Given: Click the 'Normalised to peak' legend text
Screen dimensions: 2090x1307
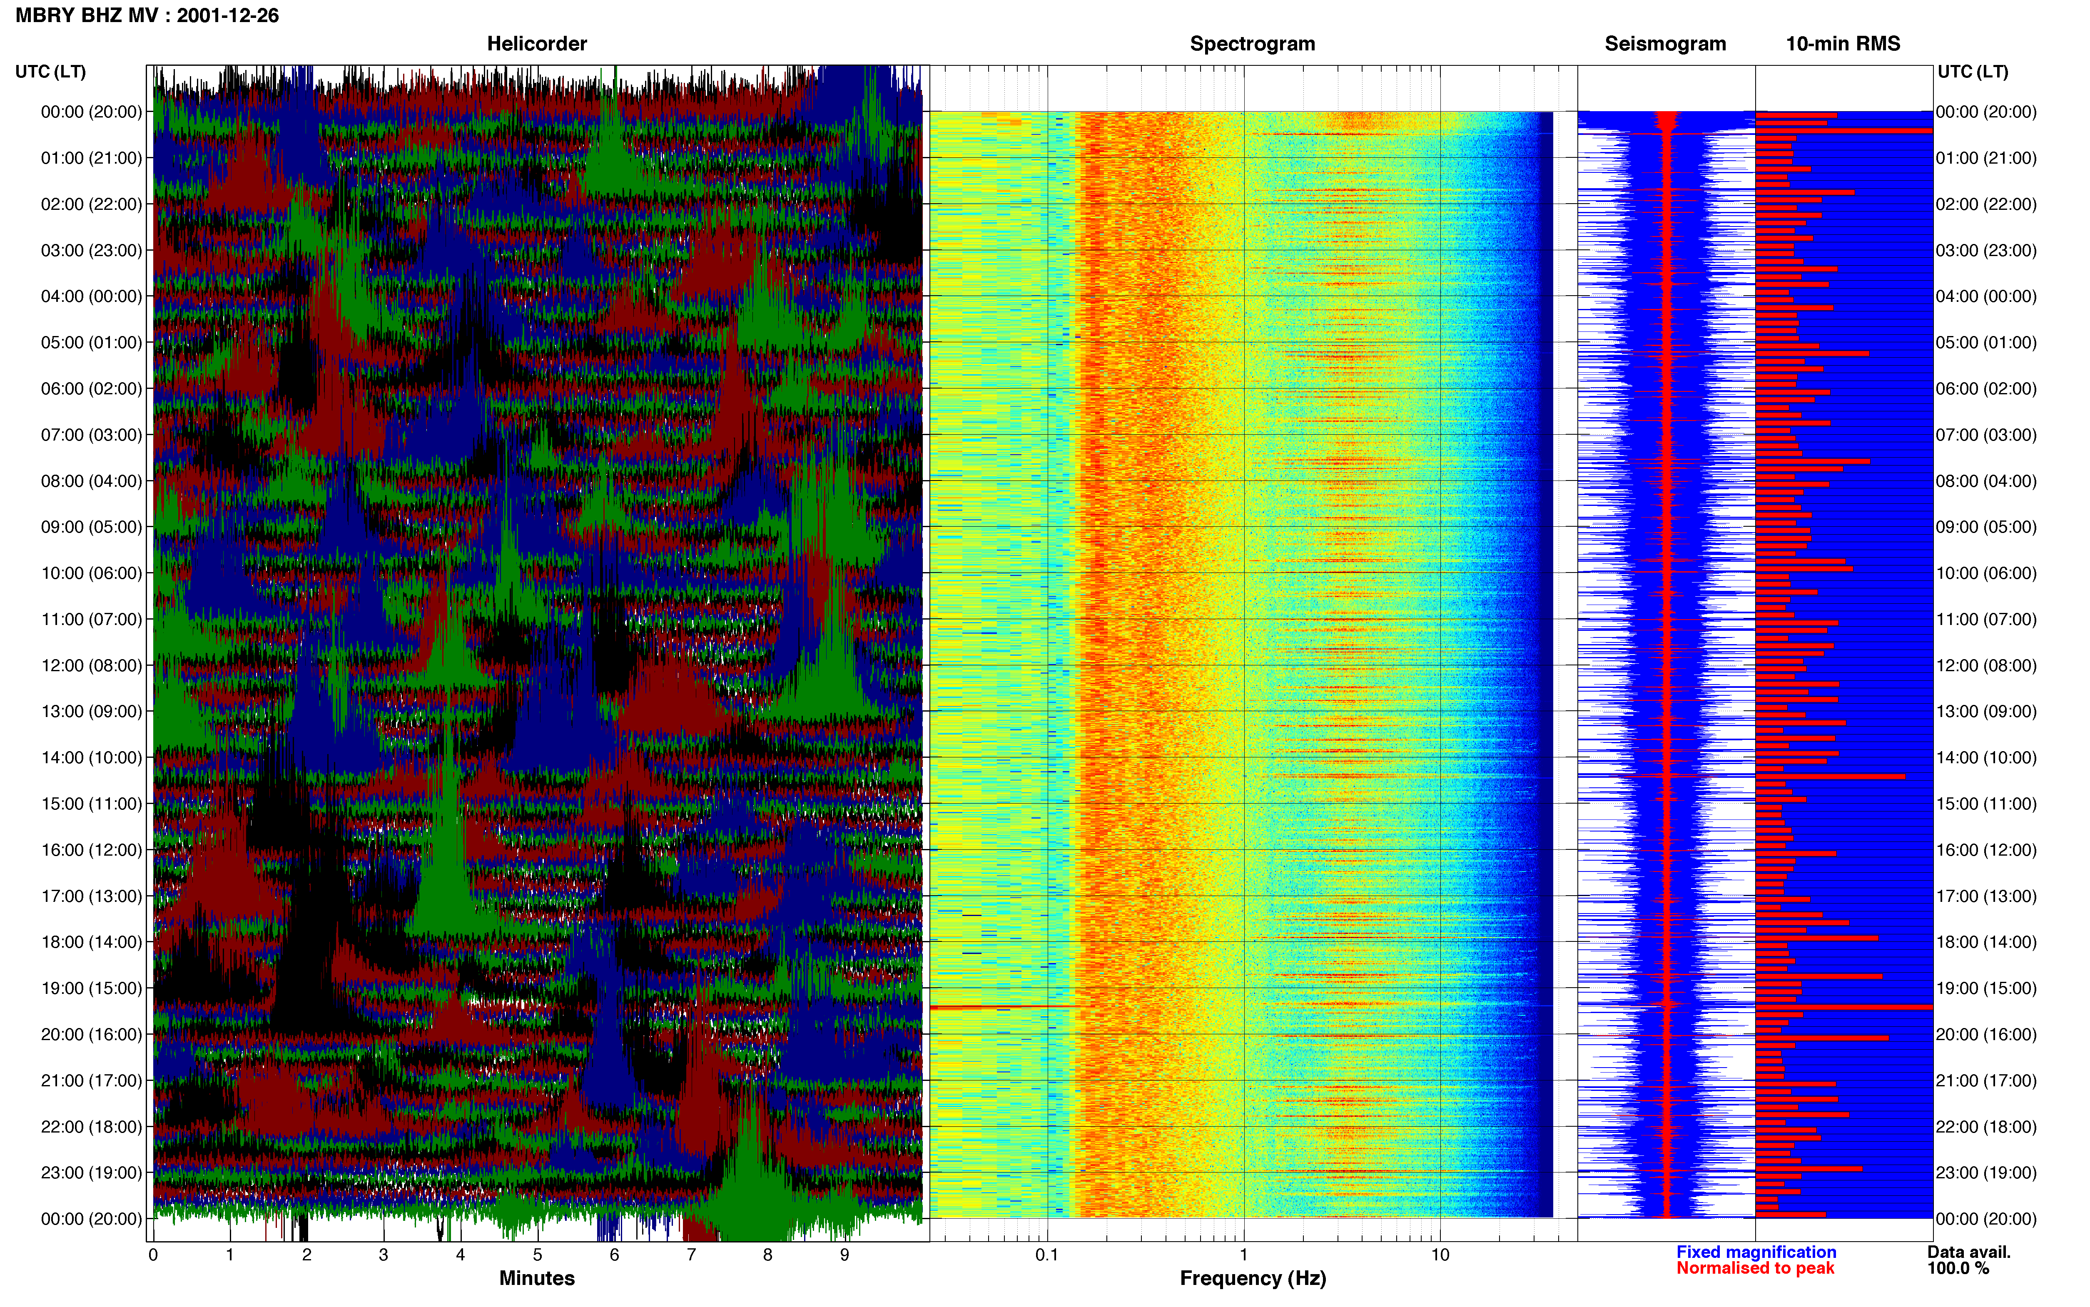Looking at the screenshot, I should [x=1756, y=1268].
